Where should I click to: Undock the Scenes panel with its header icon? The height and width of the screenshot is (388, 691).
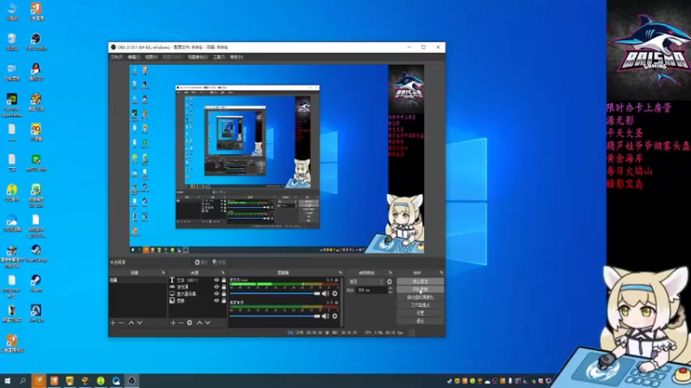pos(163,272)
